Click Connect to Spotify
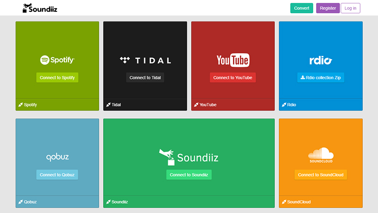Screen dimensions: 378x213 coord(57,78)
